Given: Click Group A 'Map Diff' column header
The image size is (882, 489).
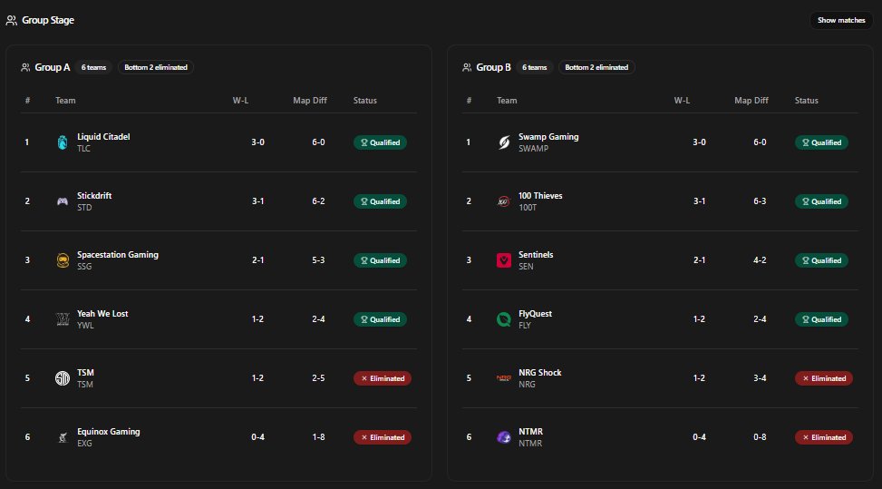Looking at the screenshot, I should (x=310, y=101).
